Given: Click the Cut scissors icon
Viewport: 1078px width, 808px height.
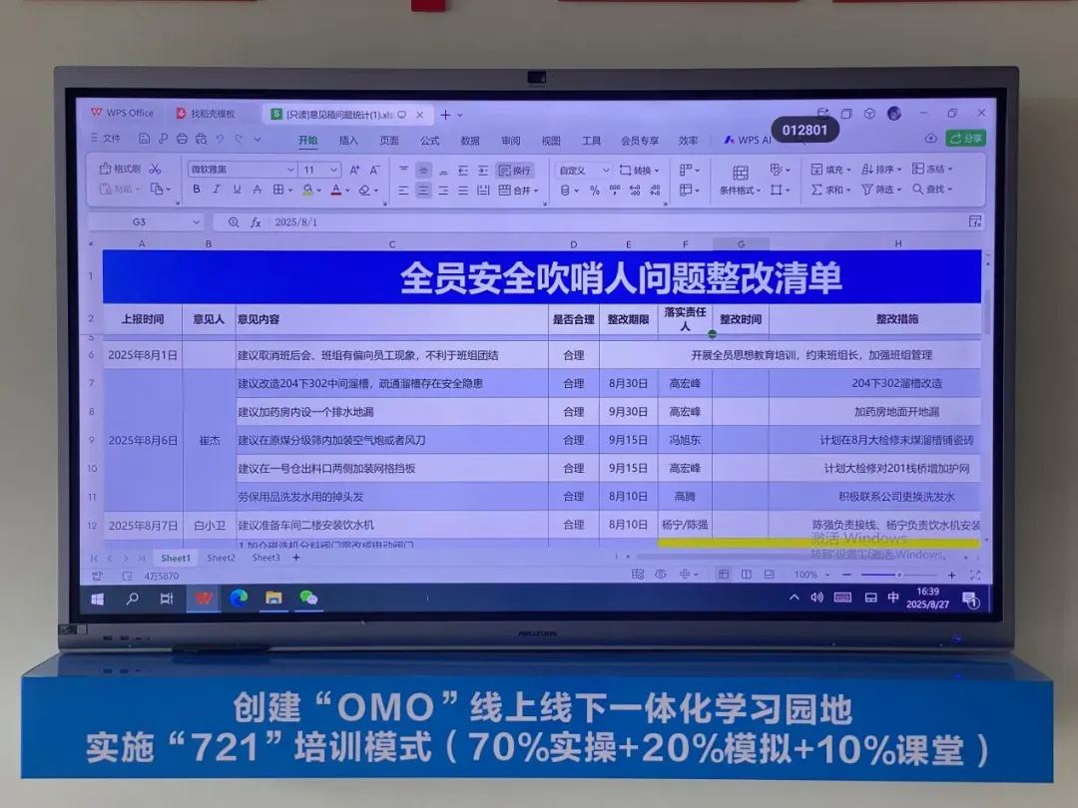Looking at the screenshot, I should coord(156,170).
